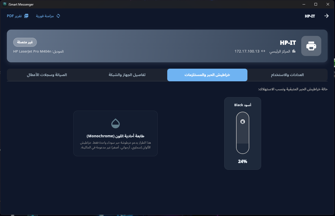The width and height of the screenshot is (335, 216).
Task: Click the iSmart Messenger app icon in title bar
Action: 5,4
